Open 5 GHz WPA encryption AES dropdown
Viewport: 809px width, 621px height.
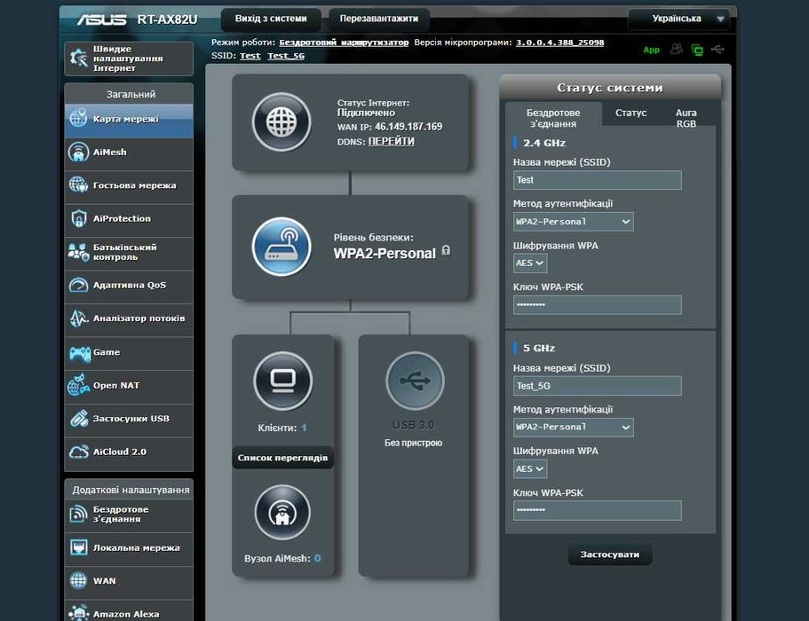click(x=530, y=469)
